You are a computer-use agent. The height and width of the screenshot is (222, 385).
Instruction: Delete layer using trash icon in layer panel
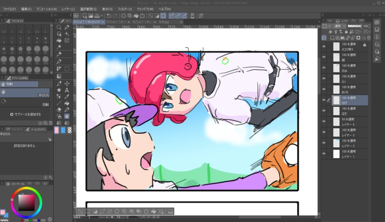(x=369, y=38)
